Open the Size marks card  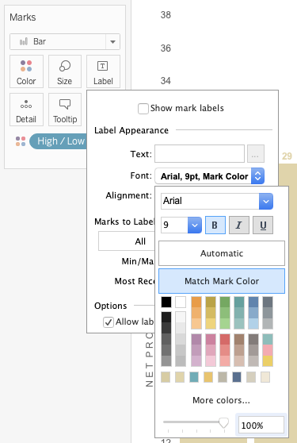click(65, 71)
